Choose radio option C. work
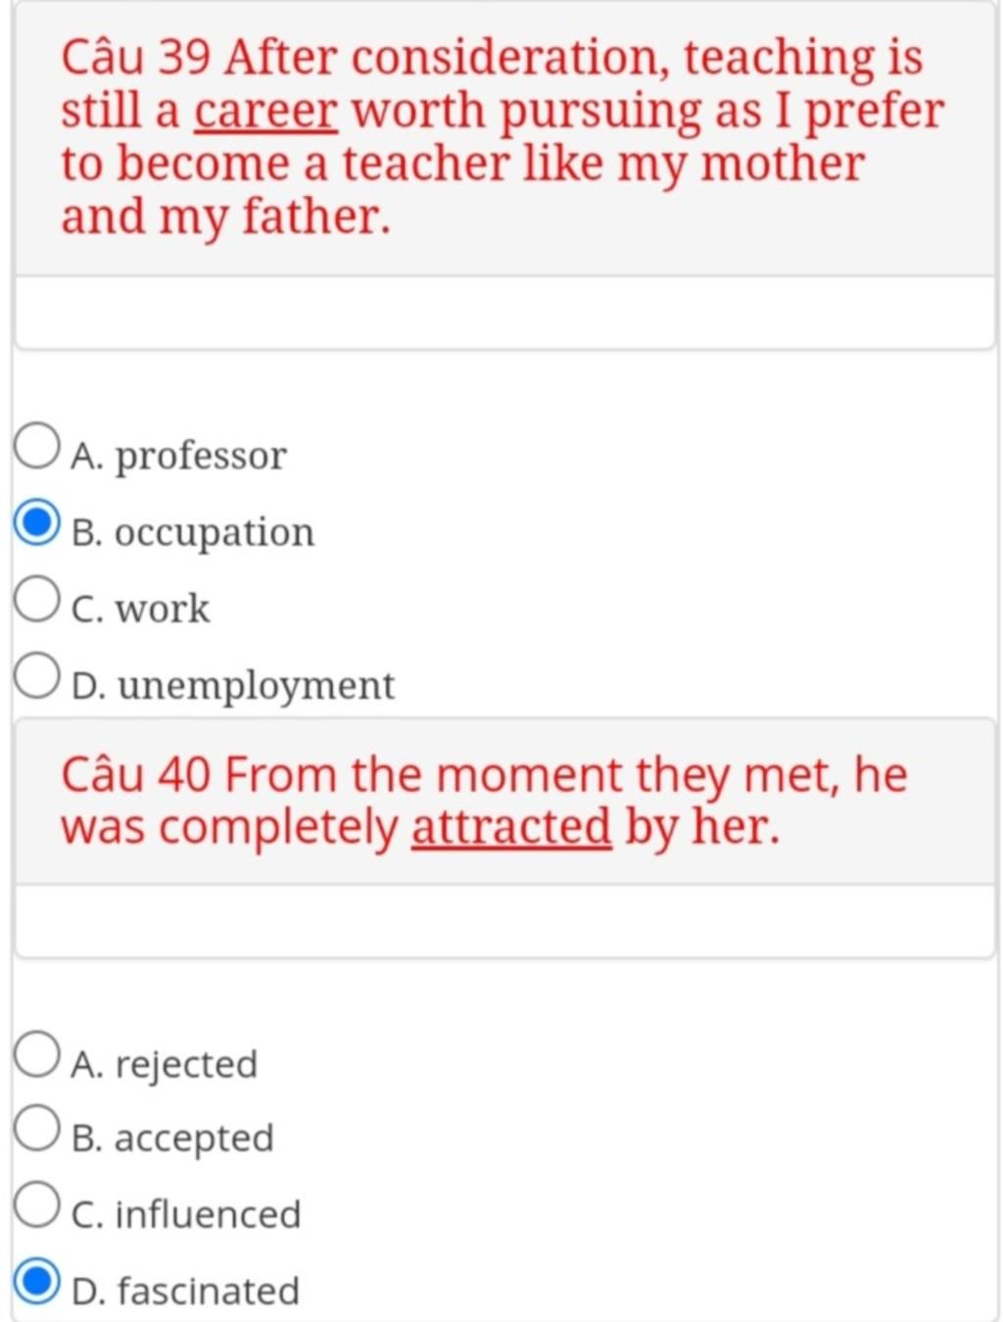Screen dimensions: 1003x1322 [x=37, y=599]
